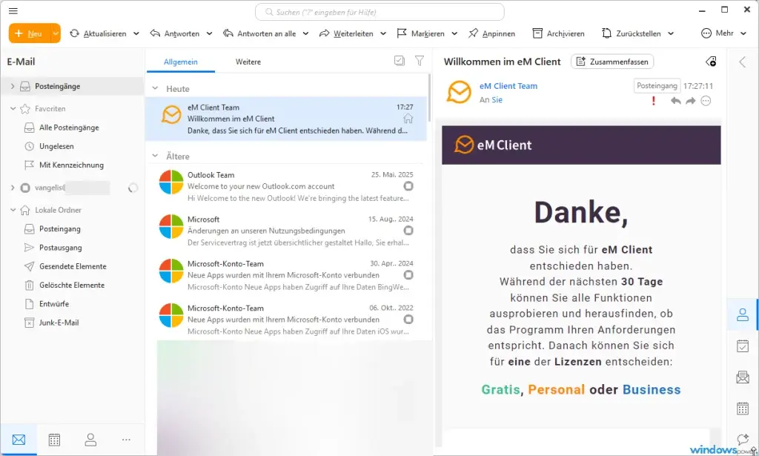Open the agenda calendar icon in right sidebar
This screenshot has width=759, height=456.
click(x=743, y=409)
